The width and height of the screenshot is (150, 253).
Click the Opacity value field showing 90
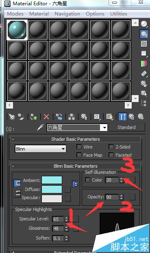(x=112, y=197)
